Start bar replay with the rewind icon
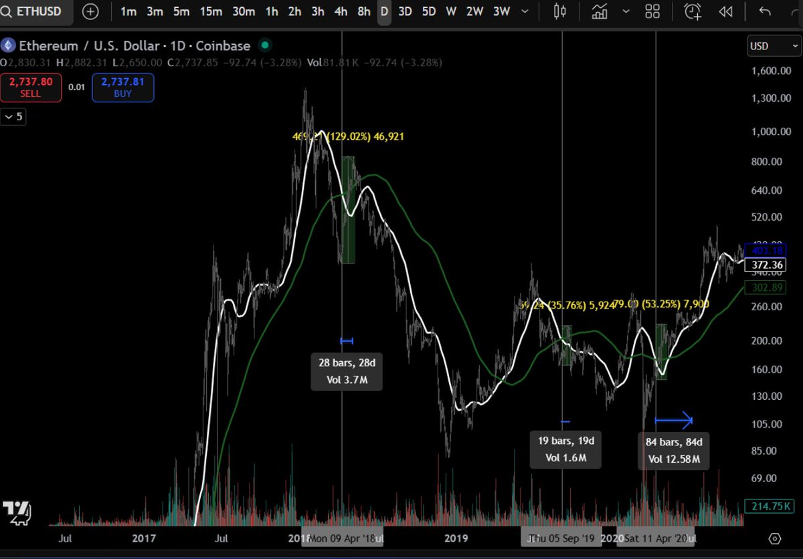 click(725, 11)
